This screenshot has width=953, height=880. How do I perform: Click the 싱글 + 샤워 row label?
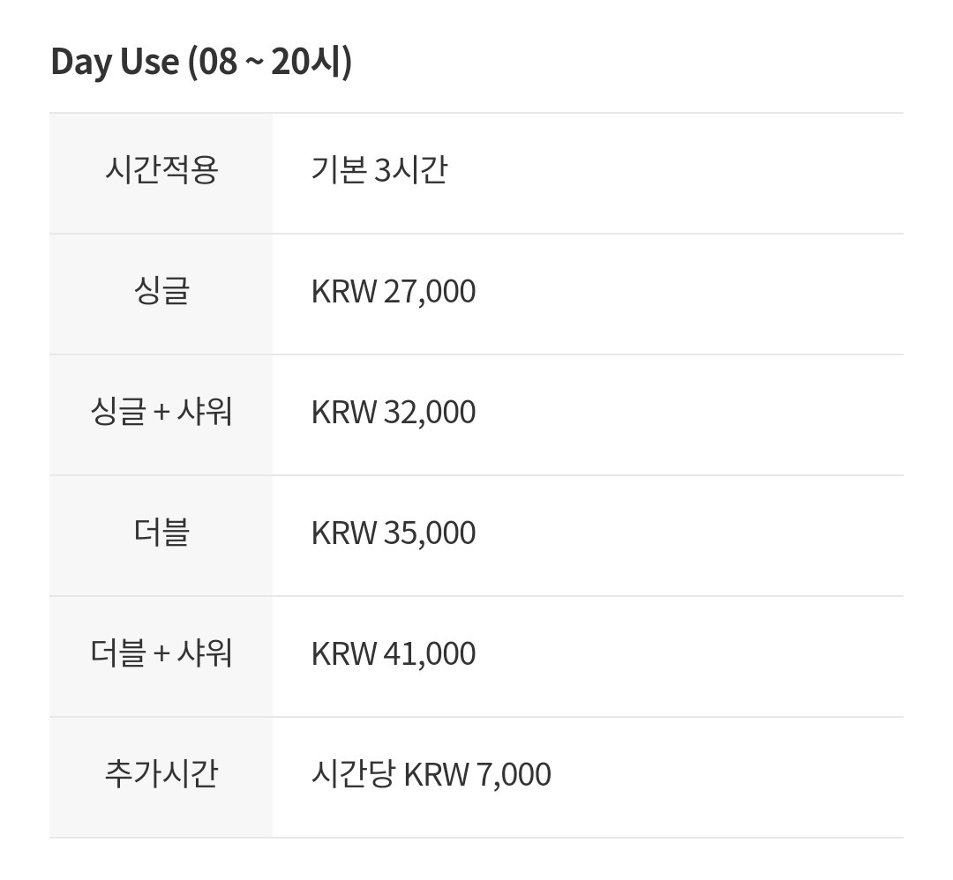pos(161,412)
